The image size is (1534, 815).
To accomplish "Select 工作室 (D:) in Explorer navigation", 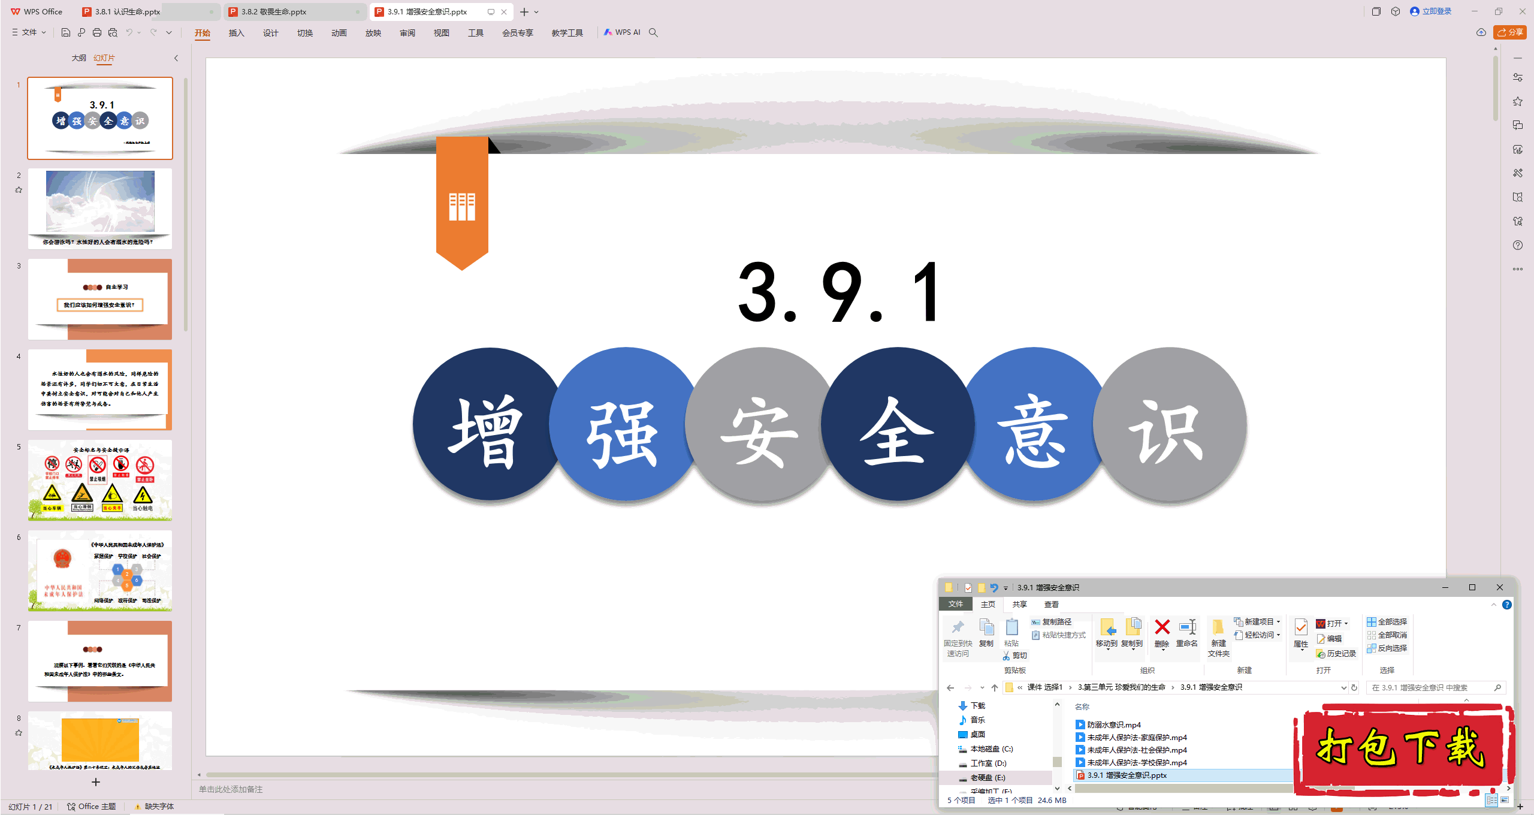I will coord(983,763).
